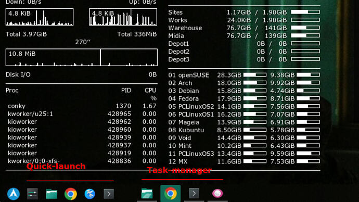The width and height of the screenshot is (359, 202).
Task: Click the 'PID' column header
Action: tap(126, 91)
